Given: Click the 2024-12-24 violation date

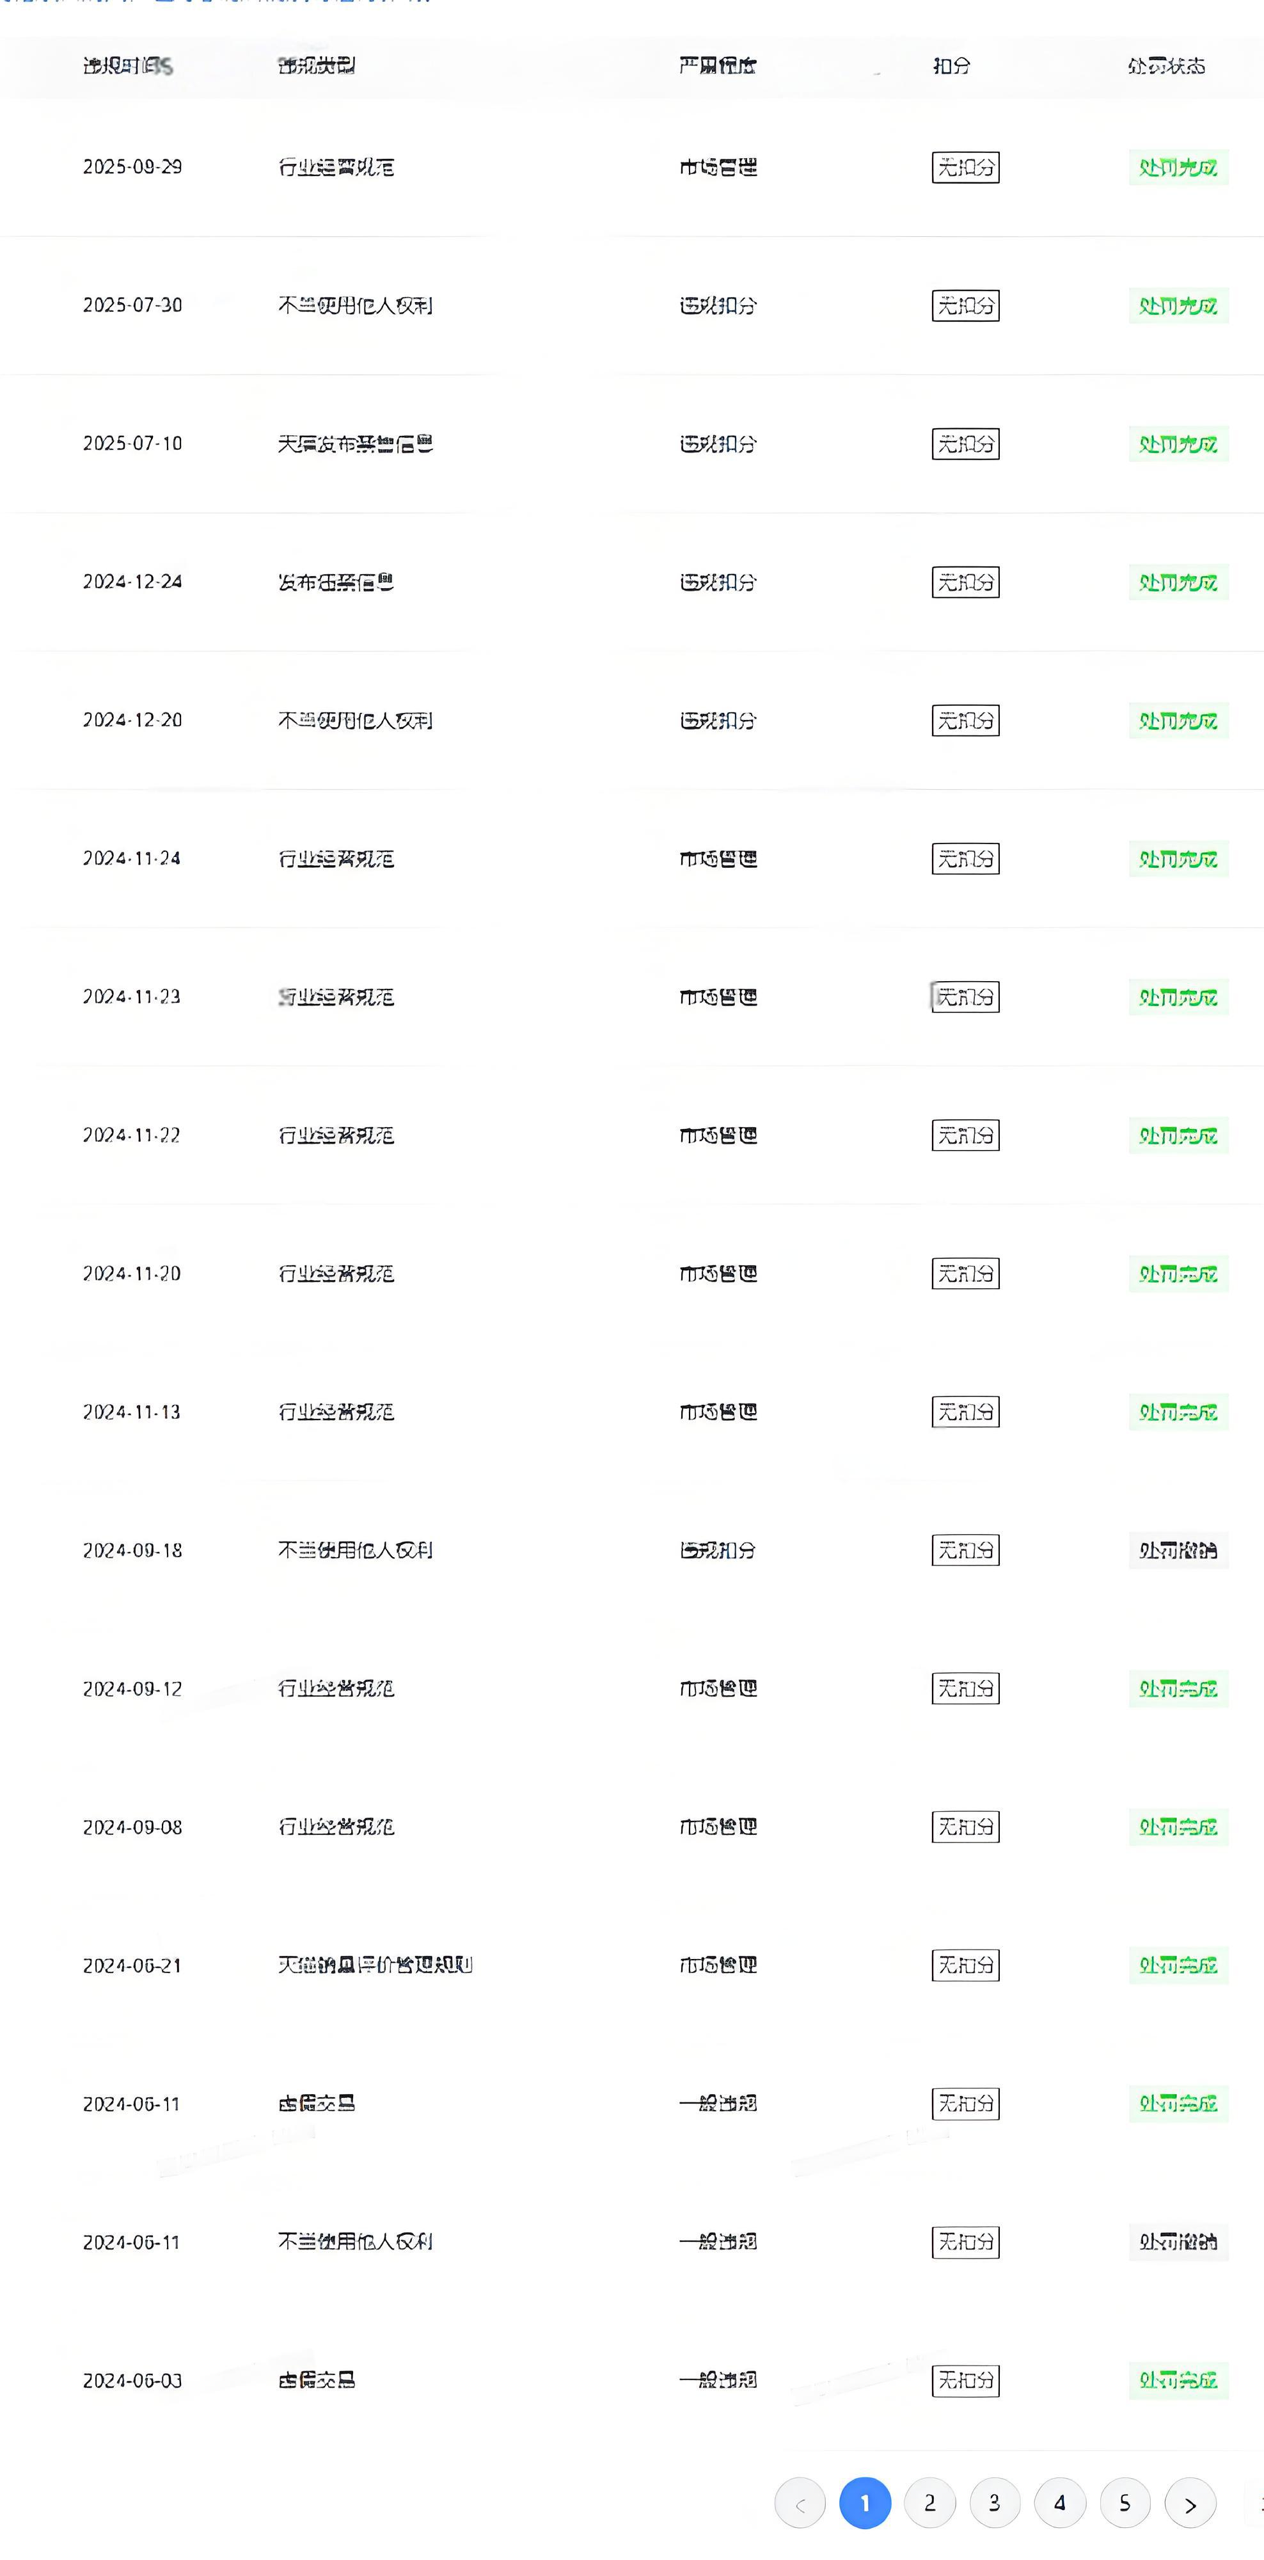Looking at the screenshot, I should pyautogui.click(x=132, y=581).
